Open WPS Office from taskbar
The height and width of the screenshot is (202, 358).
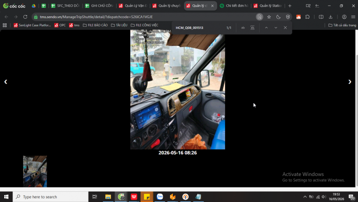coord(134,197)
